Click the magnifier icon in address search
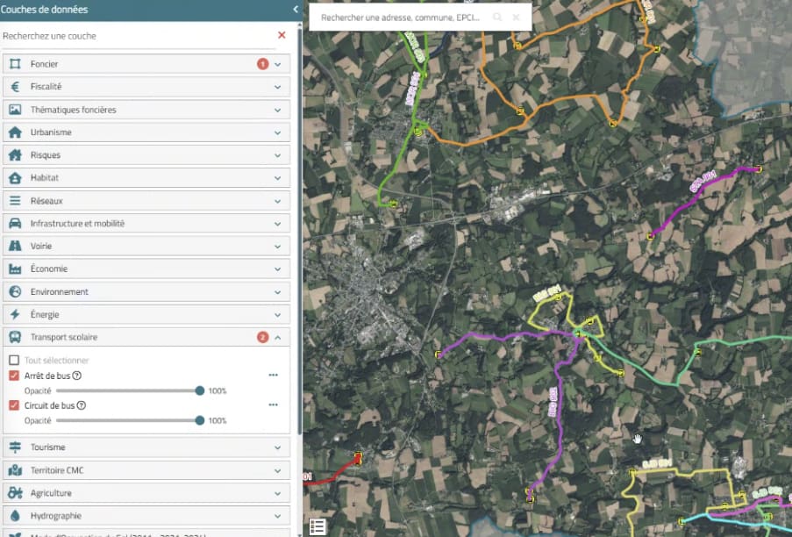 497,17
